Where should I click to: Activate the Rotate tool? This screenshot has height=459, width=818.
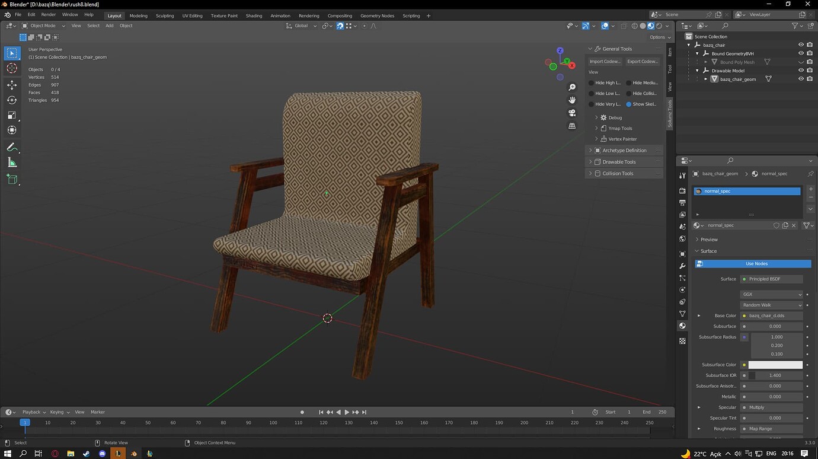pyautogui.click(x=12, y=99)
